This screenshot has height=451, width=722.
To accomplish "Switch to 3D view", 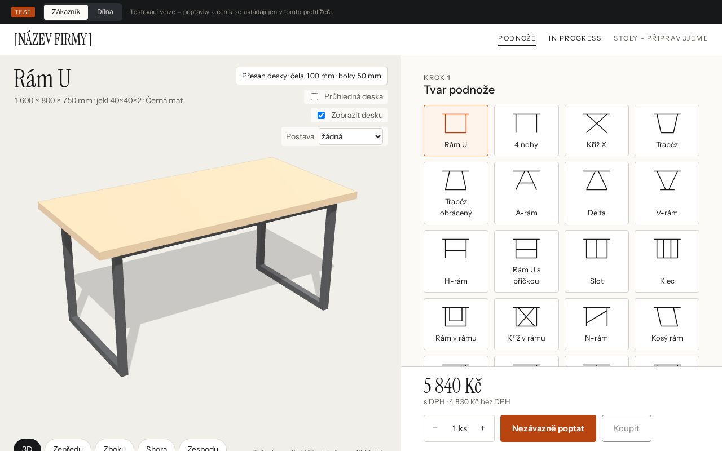I will pyautogui.click(x=27, y=445).
